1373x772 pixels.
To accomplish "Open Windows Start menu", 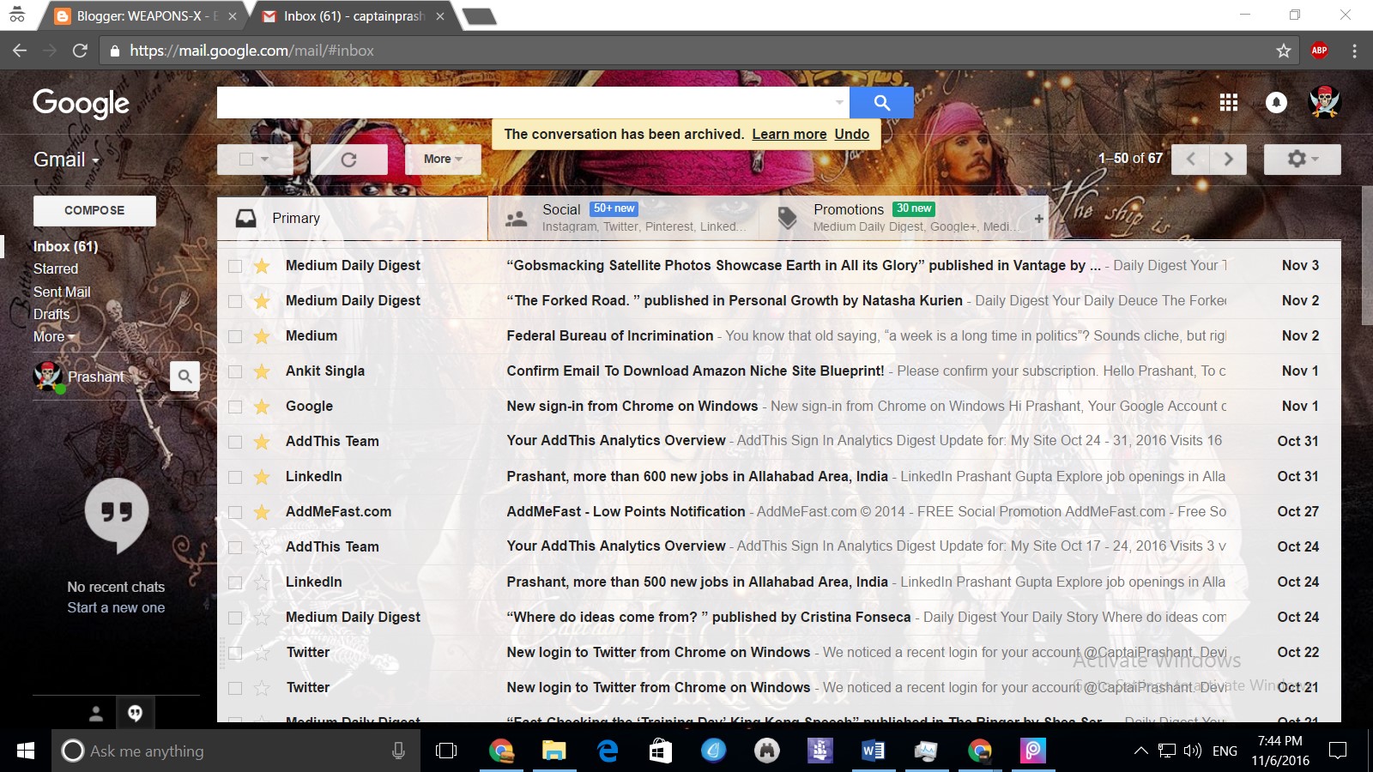I will pyautogui.click(x=25, y=751).
